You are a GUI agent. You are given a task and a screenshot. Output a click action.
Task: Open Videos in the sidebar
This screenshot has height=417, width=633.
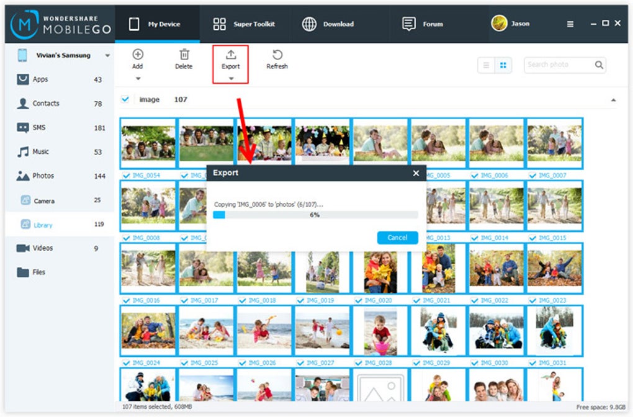[61, 248]
